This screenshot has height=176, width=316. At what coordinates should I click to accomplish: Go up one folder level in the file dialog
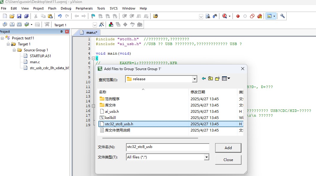[210, 78]
